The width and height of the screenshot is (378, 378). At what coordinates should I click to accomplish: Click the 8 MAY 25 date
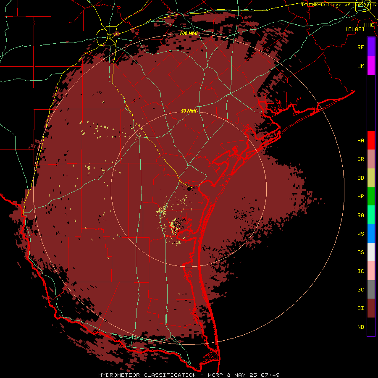point(242,375)
